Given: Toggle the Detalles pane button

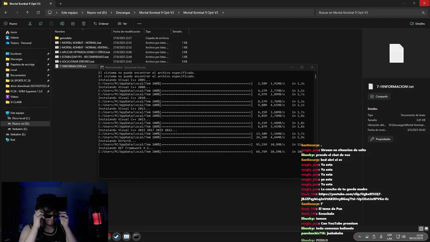Looking at the screenshot, I should [x=418, y=24].
